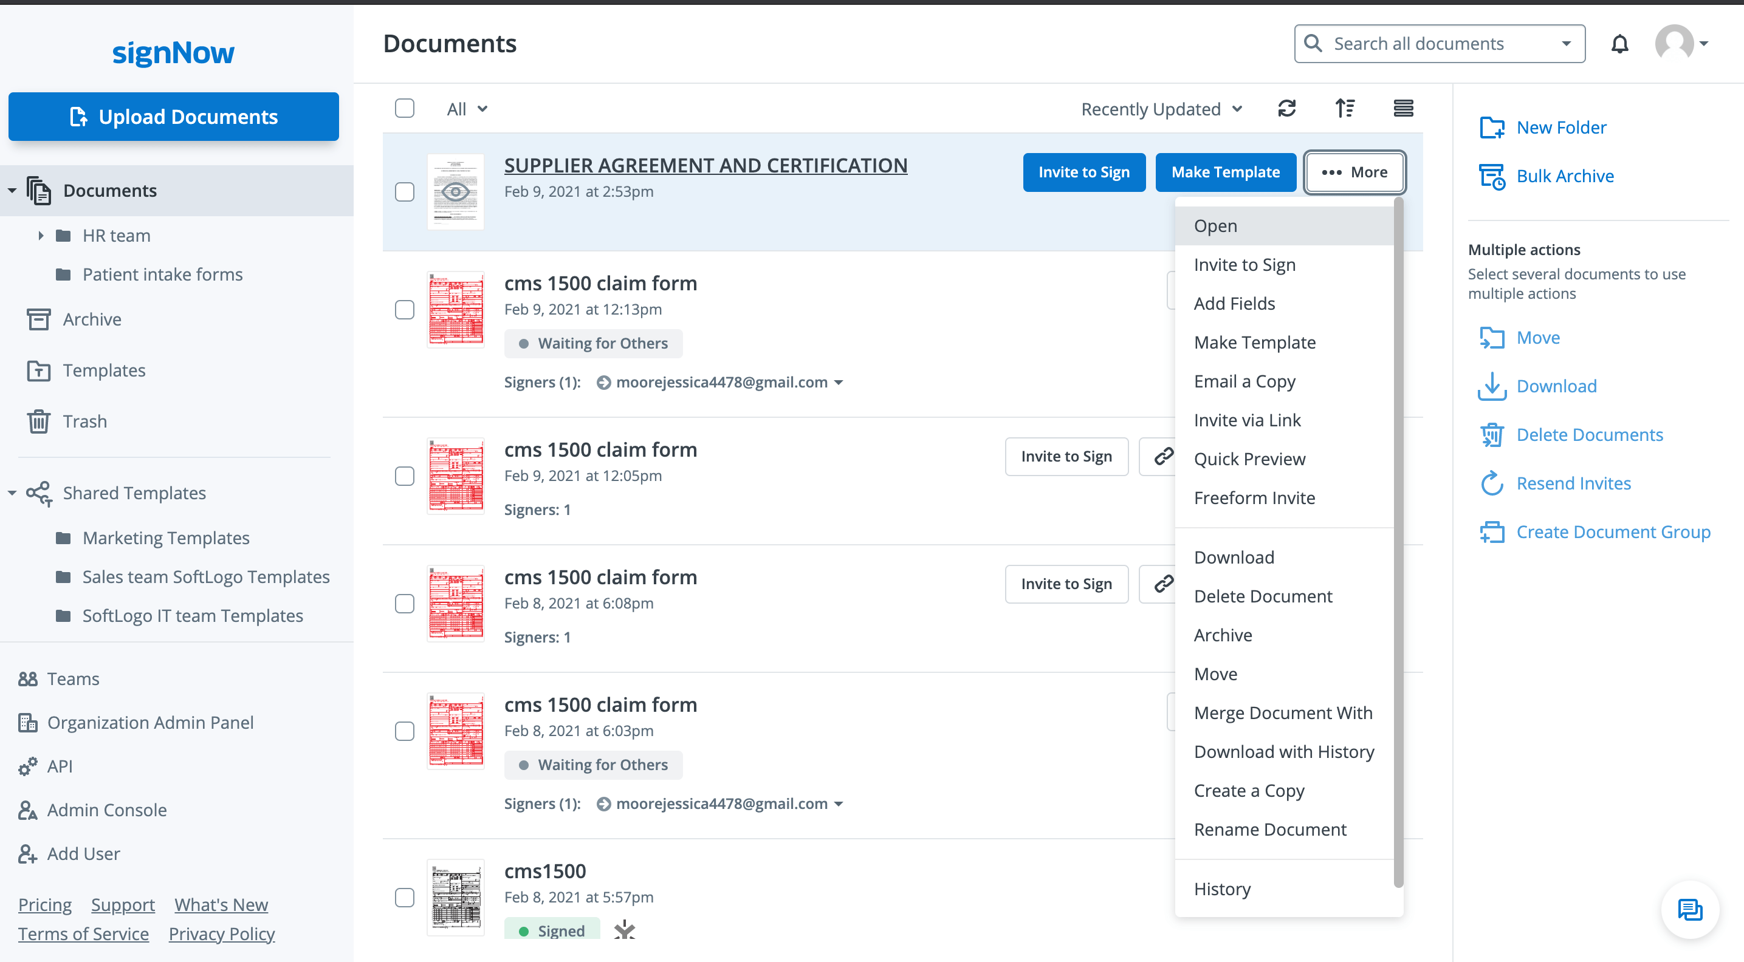The image size is (1744, 962).
Task: Click the sort order icon
Action: coord(1345,108)
